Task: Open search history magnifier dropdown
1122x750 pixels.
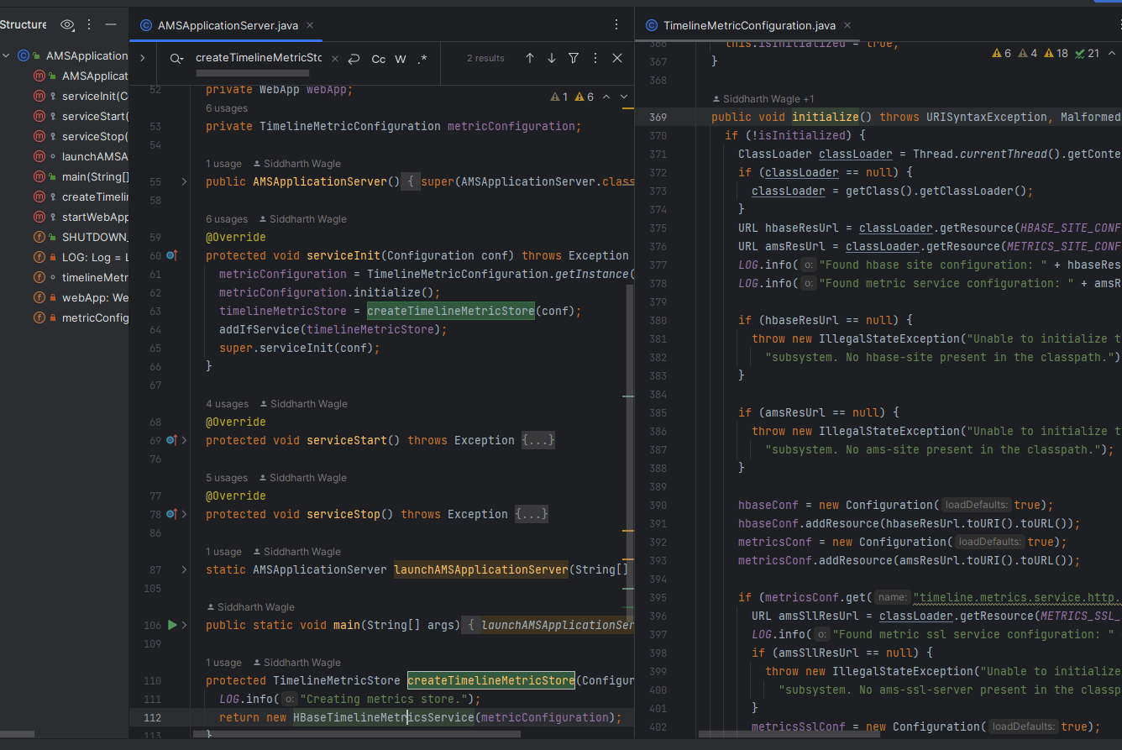Action: (176, 58)
